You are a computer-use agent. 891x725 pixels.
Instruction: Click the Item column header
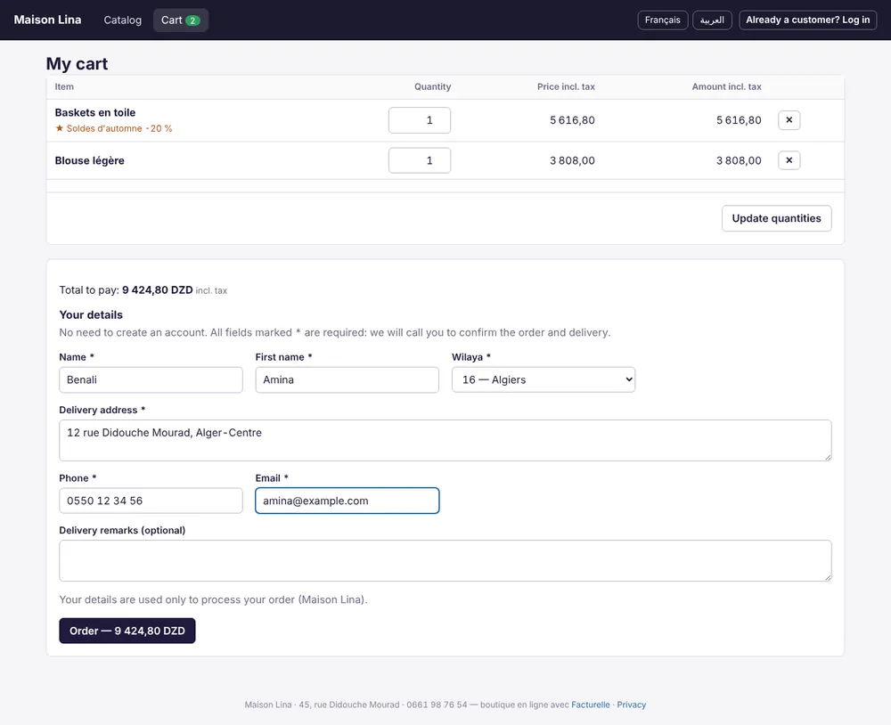64,87
